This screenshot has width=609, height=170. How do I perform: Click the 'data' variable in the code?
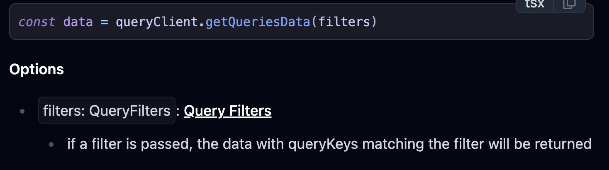78,22
